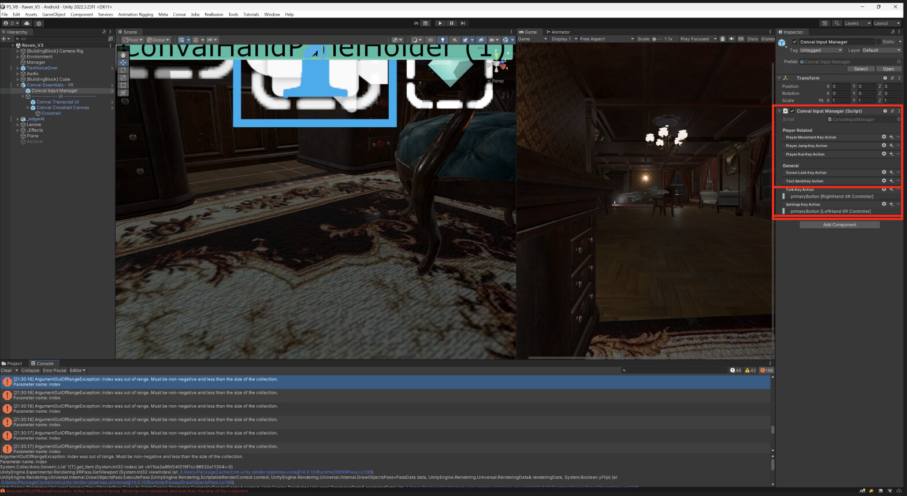This screenshot has width=907, height=496.
Task: Open the Free Aspect resolution dropdown
Action: pyautogui.click(x=606, y=39)
